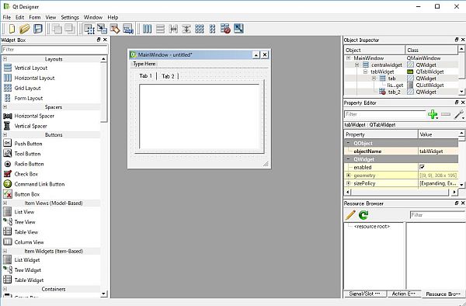Collapse the Spacers category
Image resolution: width=466 pixels, height=306 pixels.
tap(5, 107)
